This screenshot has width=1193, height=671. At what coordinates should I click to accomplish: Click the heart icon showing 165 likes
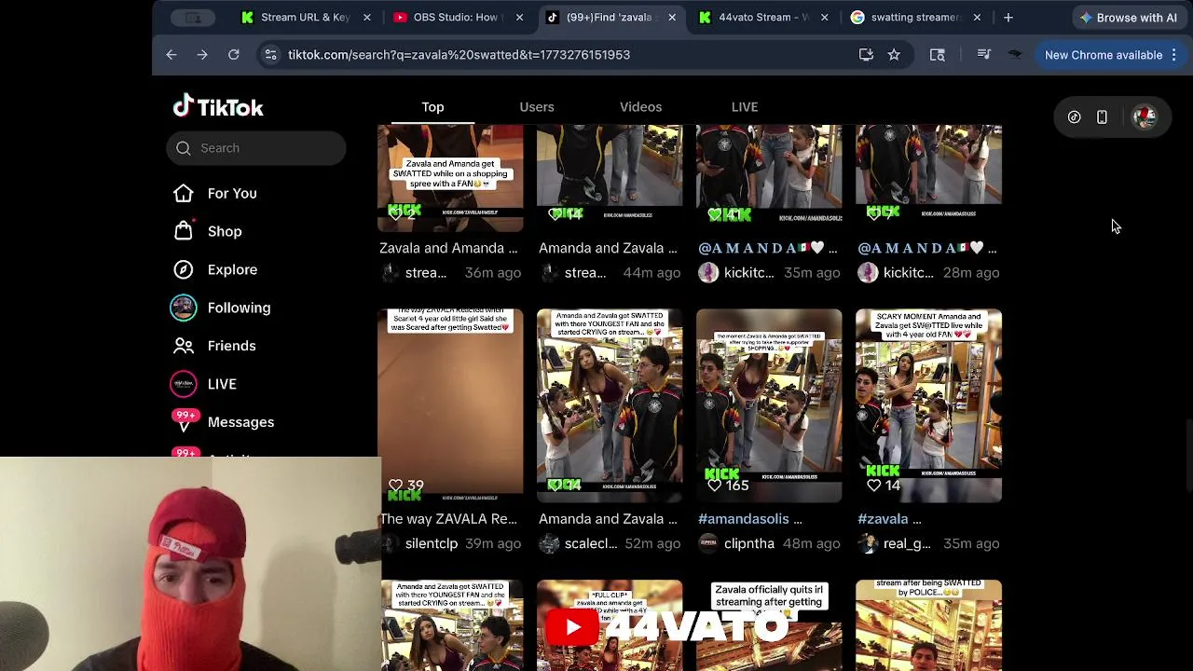(715, 486)
